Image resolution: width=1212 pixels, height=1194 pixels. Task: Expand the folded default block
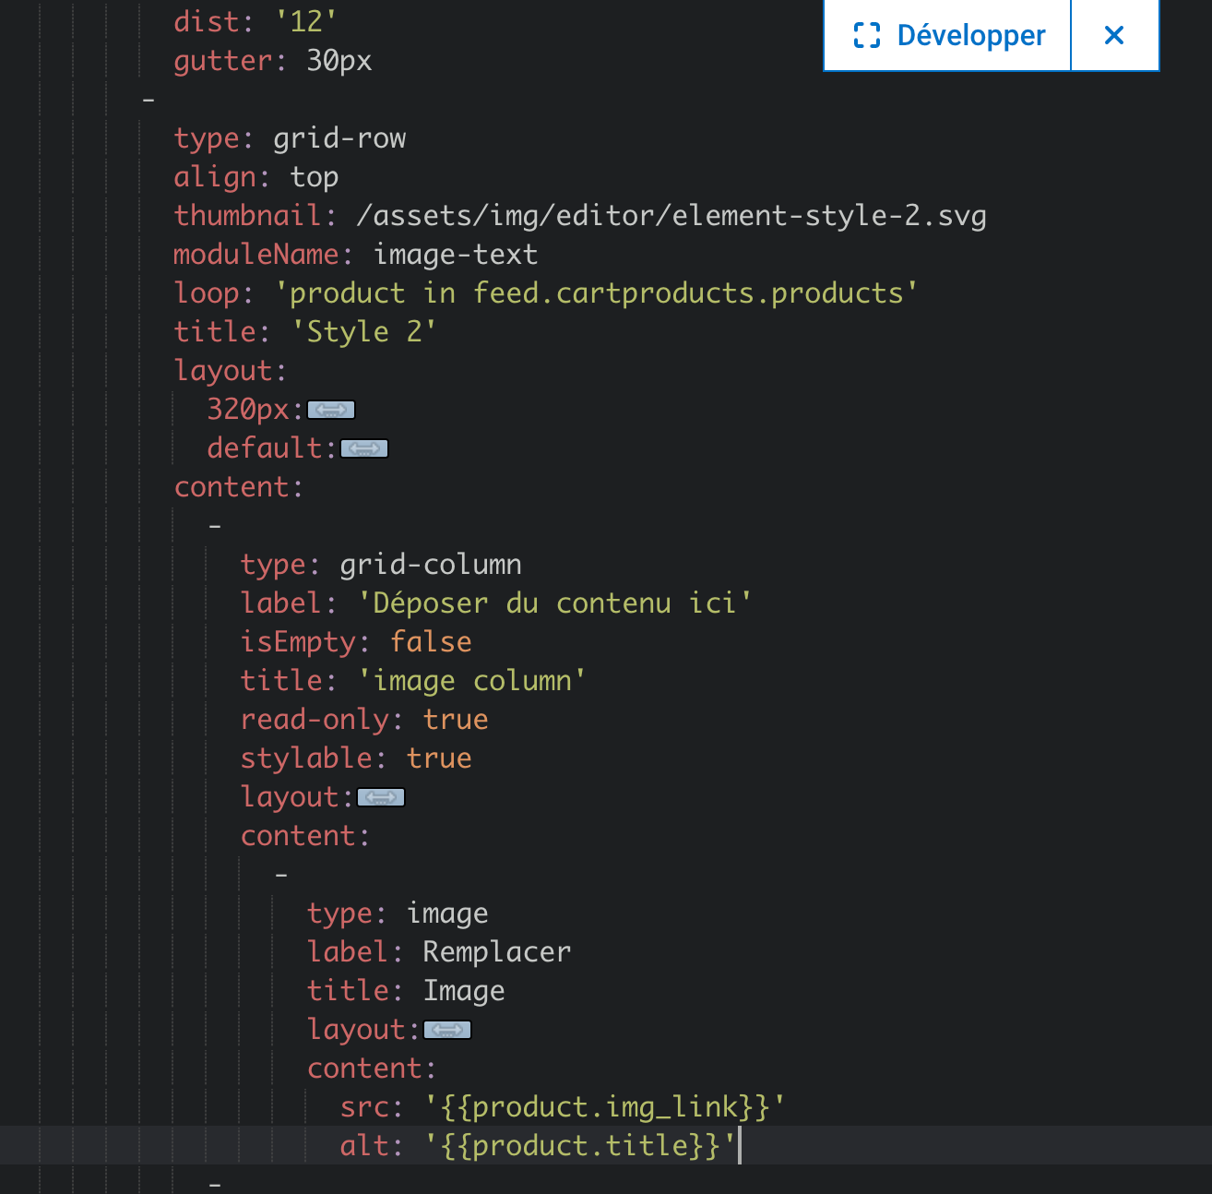[364, 448]
